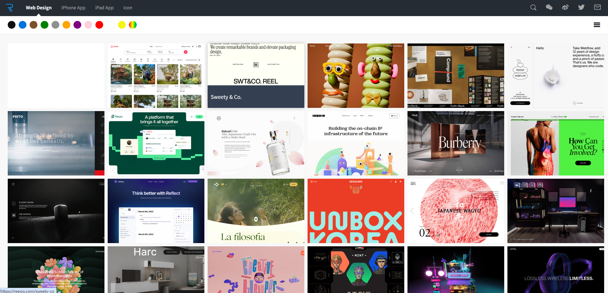Image resolution: width=608 pixels, height=293 pixels.
Task: Click the WeChat icon in header
Action: click(x=549, y=7)
